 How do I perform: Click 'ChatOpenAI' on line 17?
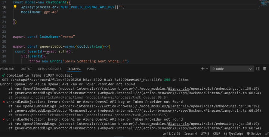point(56,2)
